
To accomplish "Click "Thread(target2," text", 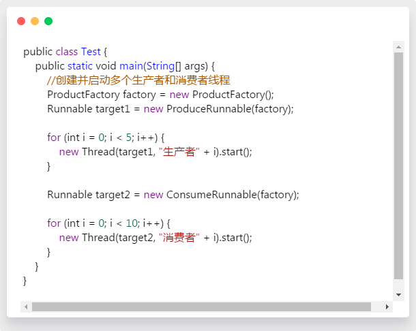I will coord(119,238).
